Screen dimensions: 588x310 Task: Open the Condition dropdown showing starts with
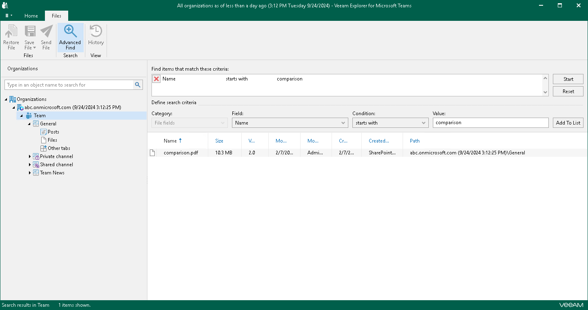[390, 123]
